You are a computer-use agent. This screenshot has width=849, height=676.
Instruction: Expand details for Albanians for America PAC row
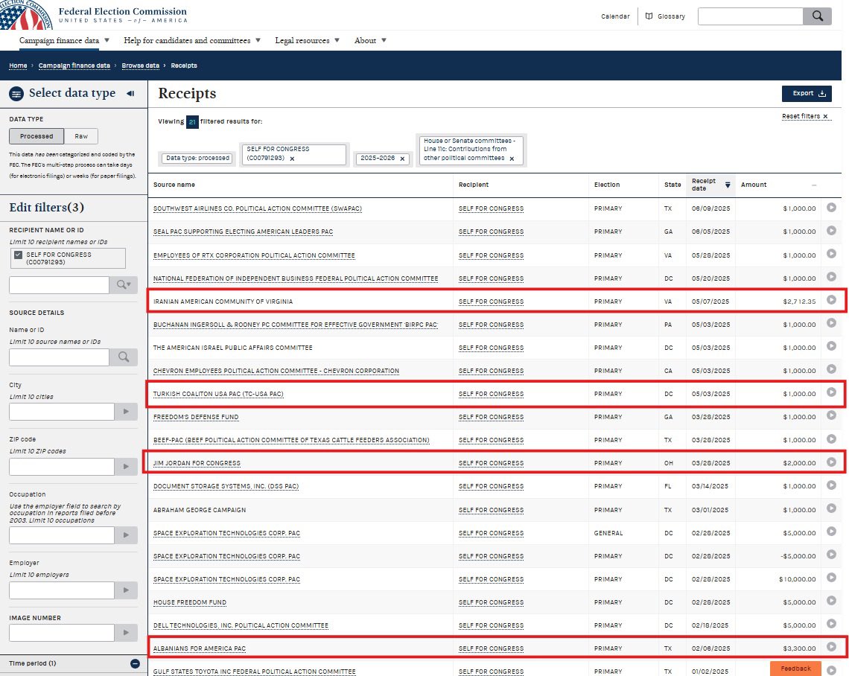[x=831, y=647]
